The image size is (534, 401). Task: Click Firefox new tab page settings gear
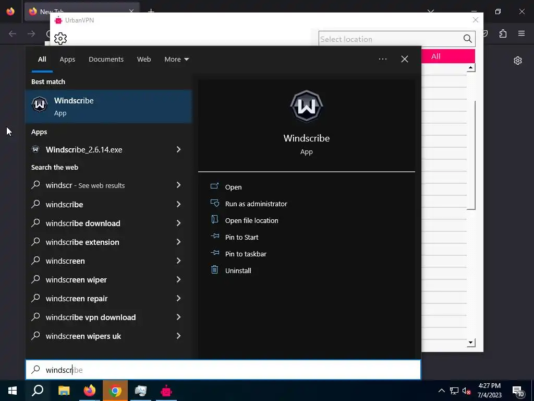coord(518,61)
